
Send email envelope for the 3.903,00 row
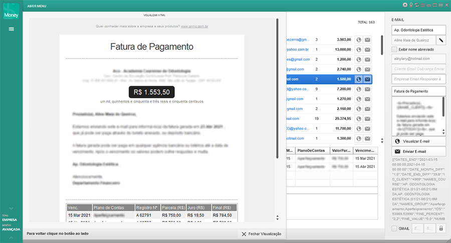[367, 40]
